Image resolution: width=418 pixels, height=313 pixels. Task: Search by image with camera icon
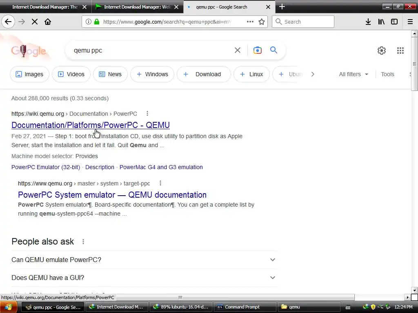(x=258, y=50)
